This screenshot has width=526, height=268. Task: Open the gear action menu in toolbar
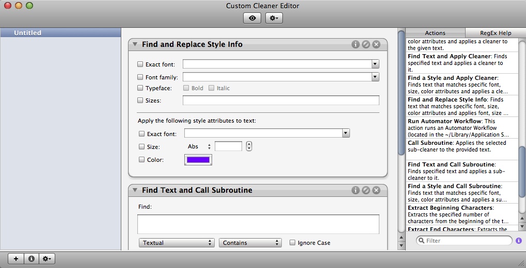(274, 18)
